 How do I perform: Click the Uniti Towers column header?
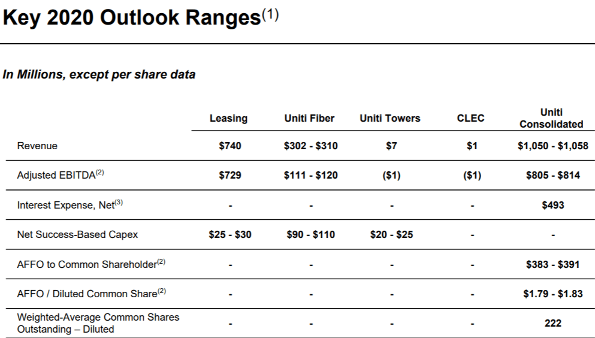390,118
